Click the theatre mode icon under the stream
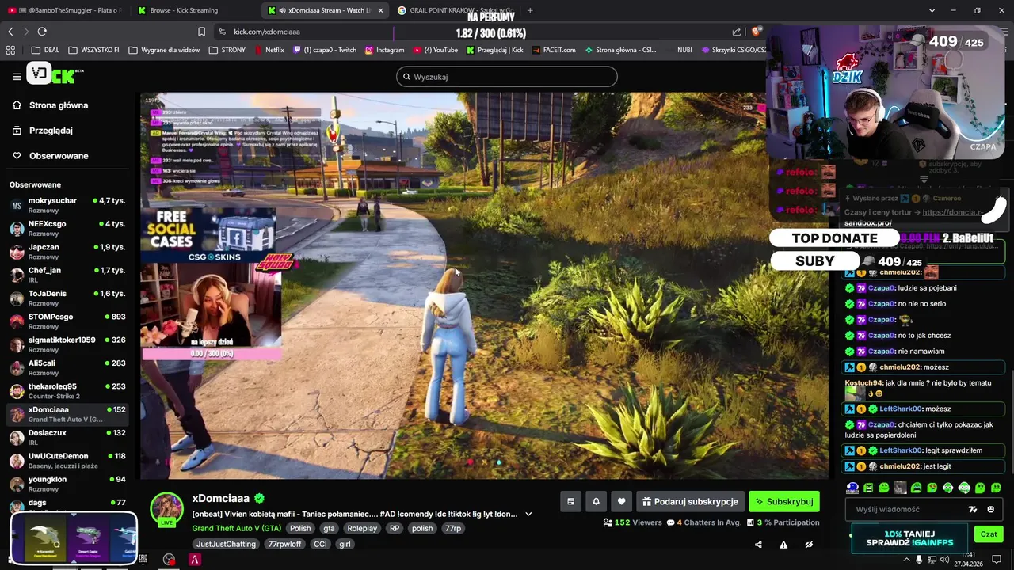 (x=570, y=501)
